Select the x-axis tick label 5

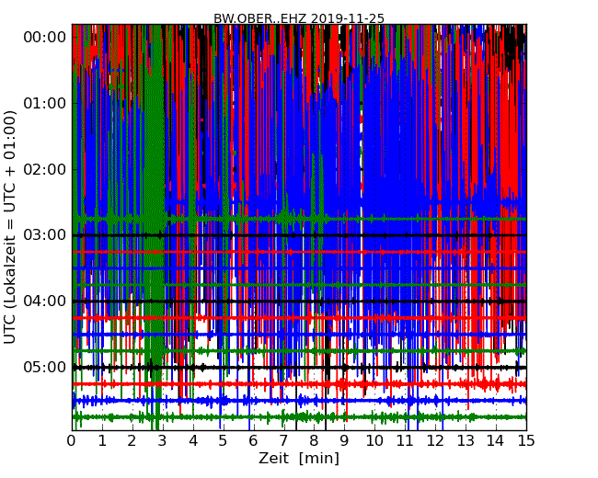[223, 441]
